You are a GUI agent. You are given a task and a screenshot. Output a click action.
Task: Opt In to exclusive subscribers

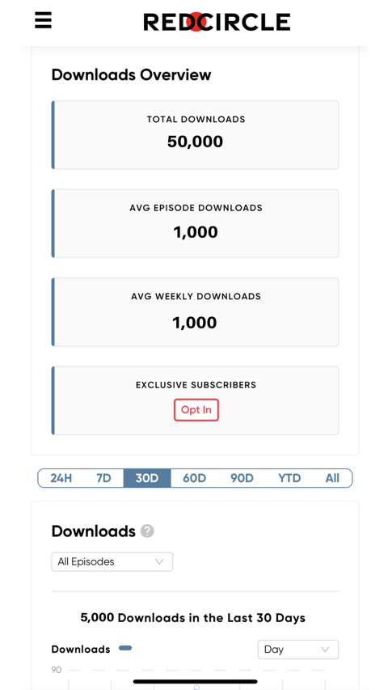(196, 409)
